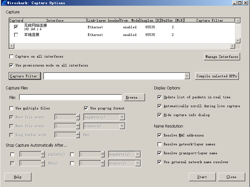Enable stop after packet(s) count checkbox

(12, 155)
